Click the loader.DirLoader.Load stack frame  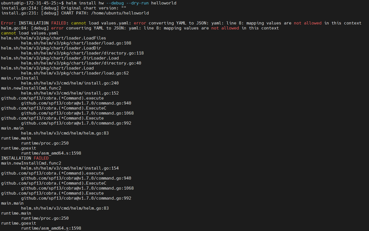point(60,58)
